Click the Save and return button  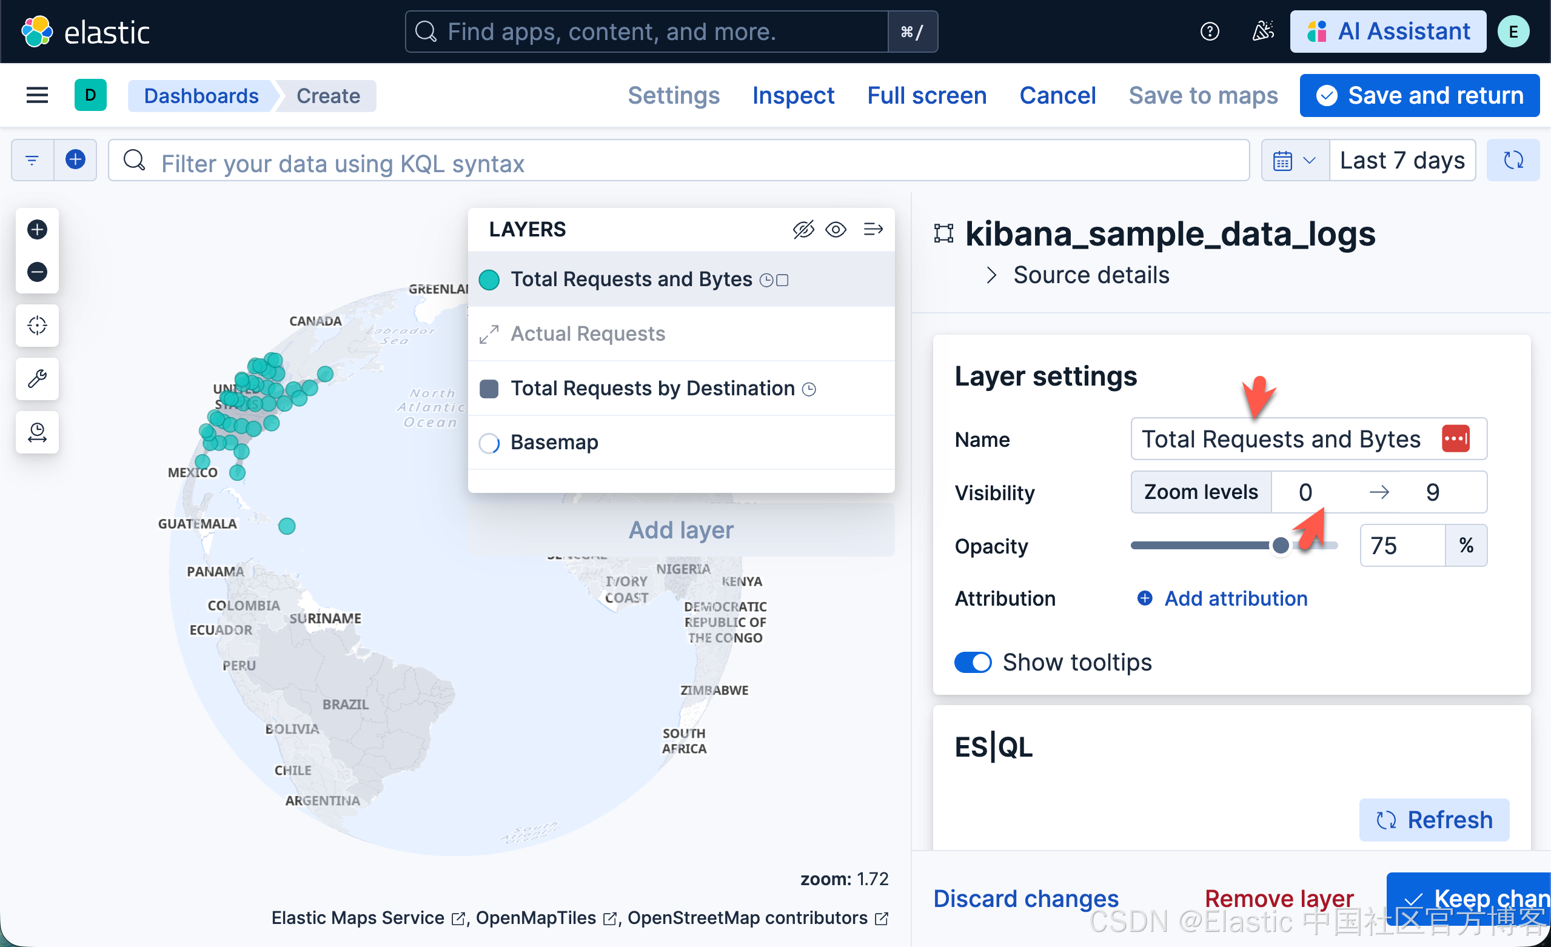[1419, 96]
